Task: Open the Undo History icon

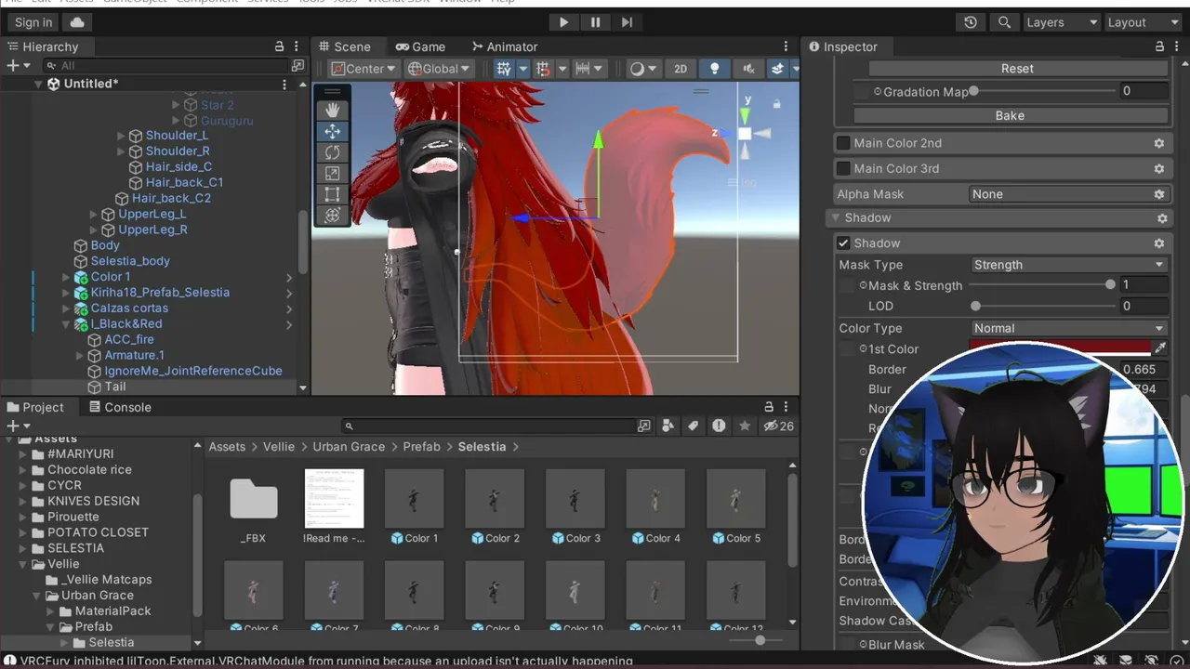Action: [x=971, y=22]
